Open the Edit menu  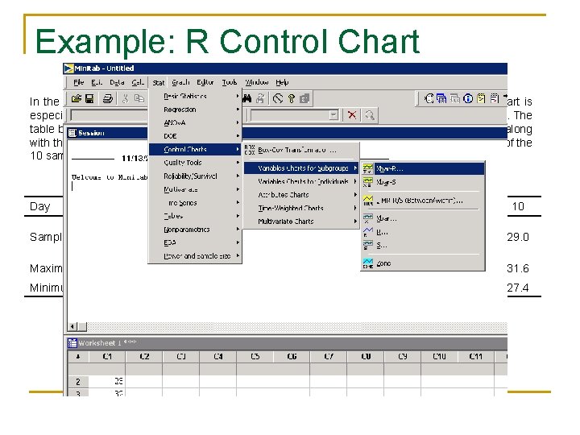click(97, 82)
